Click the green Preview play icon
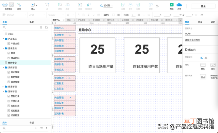 [x=172, y=4]
